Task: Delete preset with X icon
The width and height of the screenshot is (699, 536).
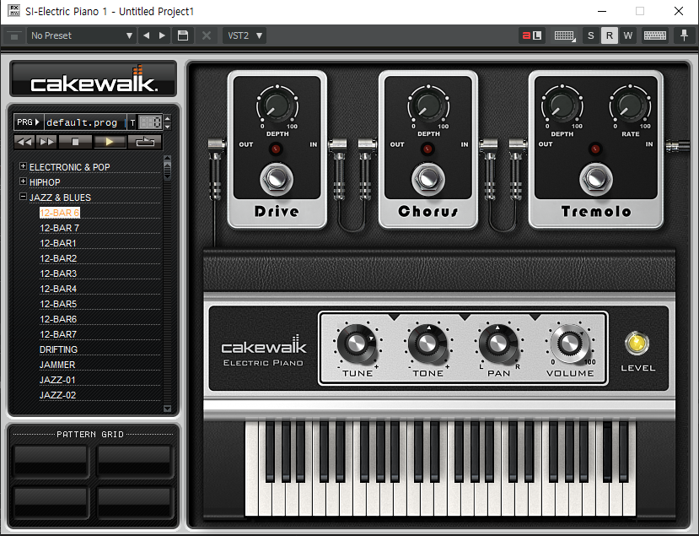Action: (x=207, y=35)
